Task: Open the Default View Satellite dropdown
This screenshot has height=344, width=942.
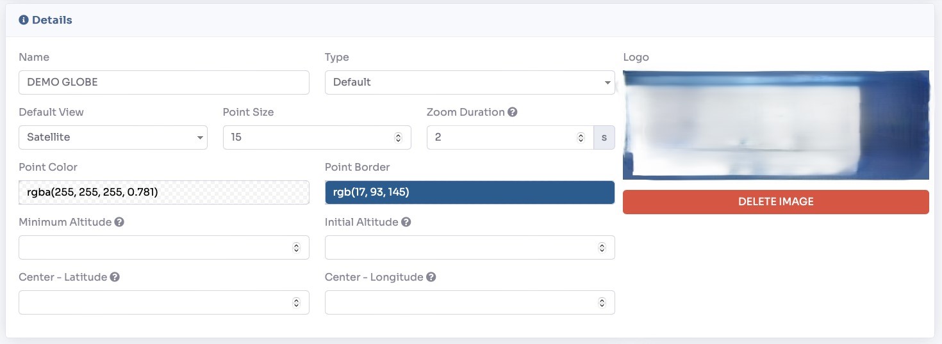Action: coord(113,137)
